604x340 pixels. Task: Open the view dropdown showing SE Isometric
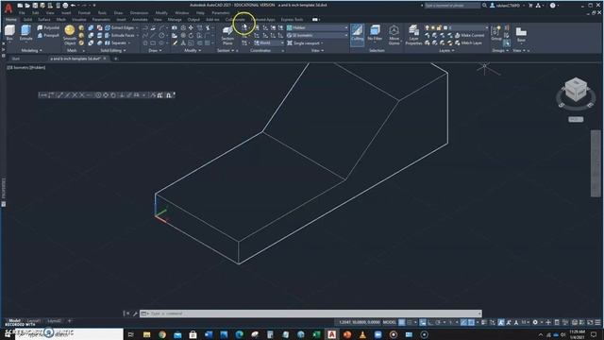click(317, 35)
